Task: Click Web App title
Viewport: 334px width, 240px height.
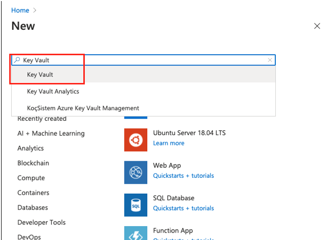Action: point(167,165)
